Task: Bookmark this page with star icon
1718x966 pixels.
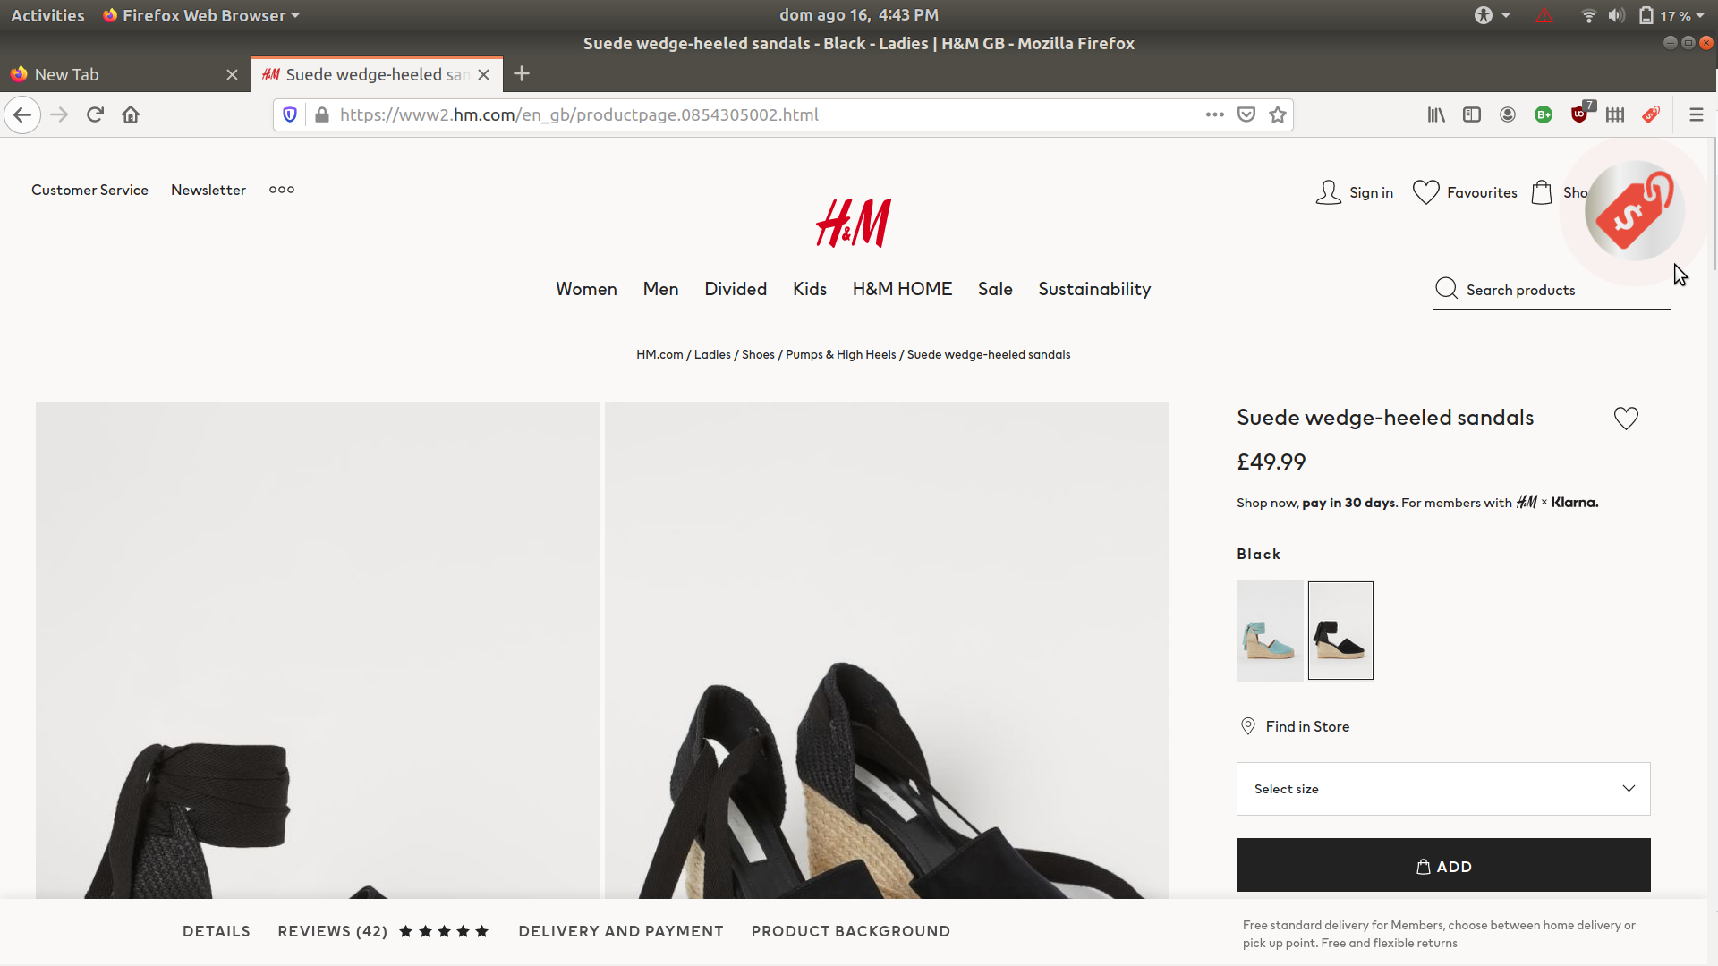Action: click(1278, 114)
